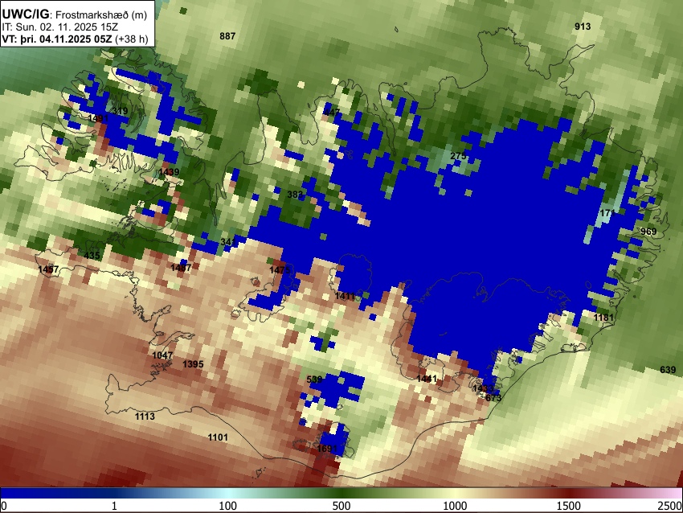The image size is (683, 513).
Task: Click the map value '1487'
Action: [x=181, y=268]
